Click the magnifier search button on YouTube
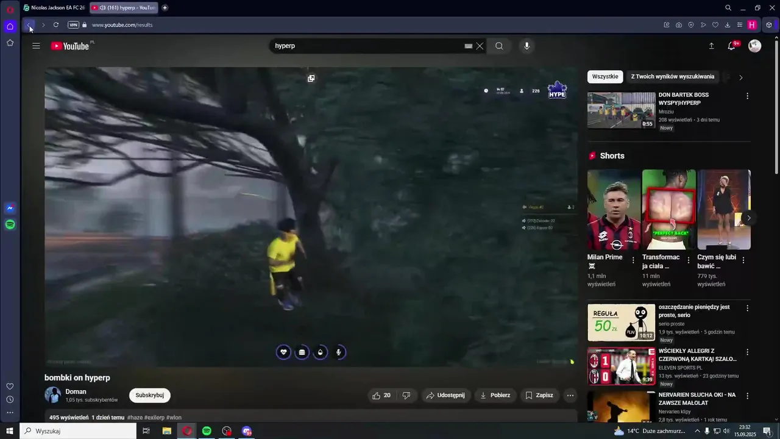The width and height of the screenshot is (780, 439). 499,46
